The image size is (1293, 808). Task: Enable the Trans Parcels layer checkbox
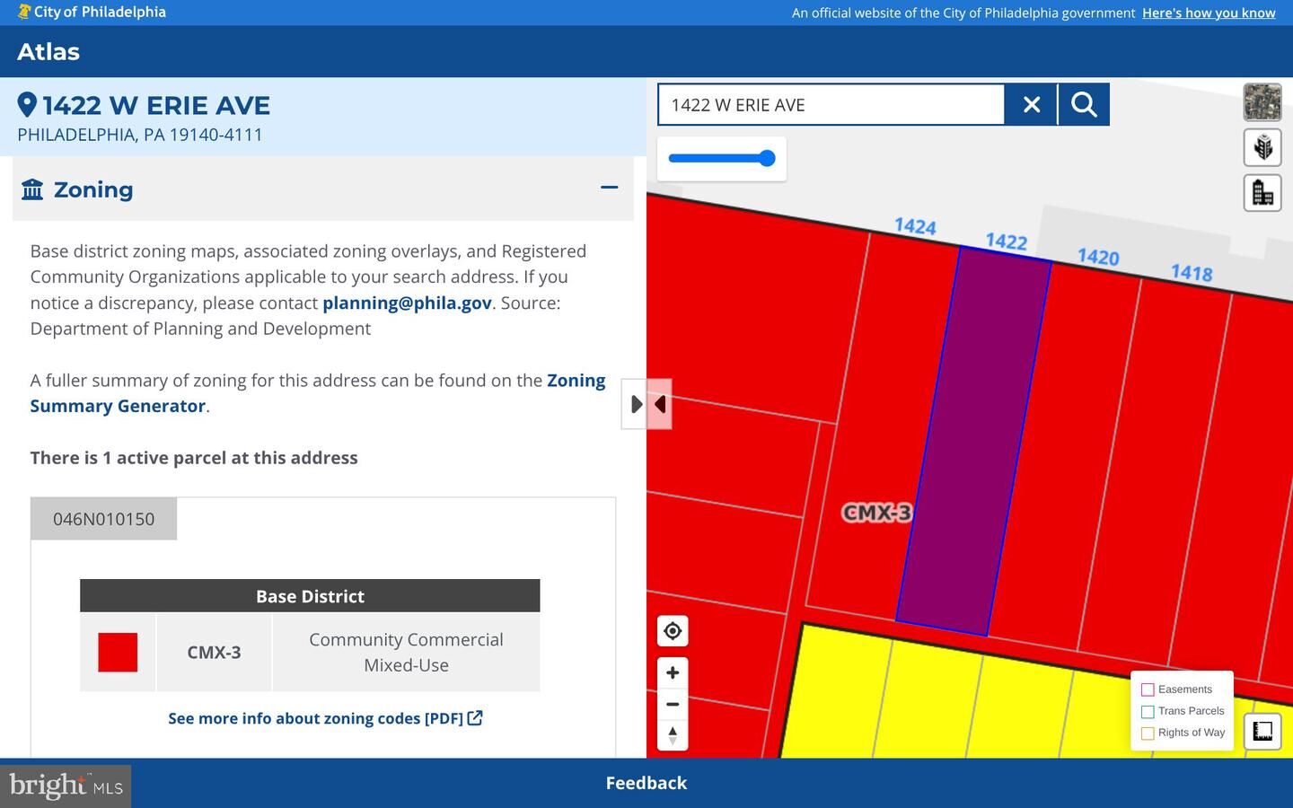pyautogui.click(x=1148, y=711)
